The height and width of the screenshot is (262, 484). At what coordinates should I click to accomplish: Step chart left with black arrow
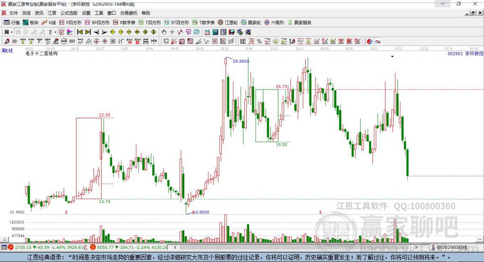tap(96, 32)
